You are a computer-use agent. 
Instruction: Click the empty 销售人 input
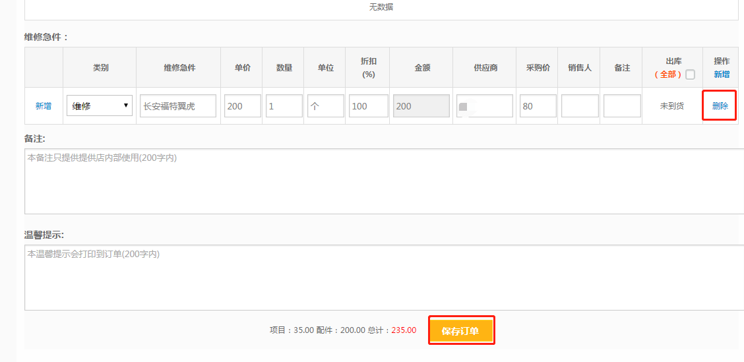(x=579, y=106)
